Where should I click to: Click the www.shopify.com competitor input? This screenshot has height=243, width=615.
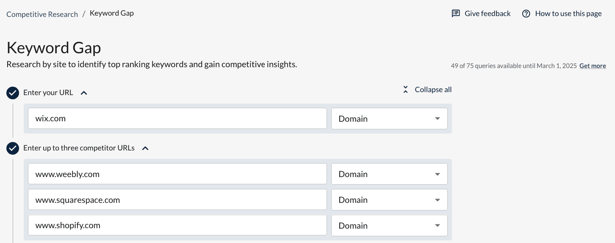point(177,226)
